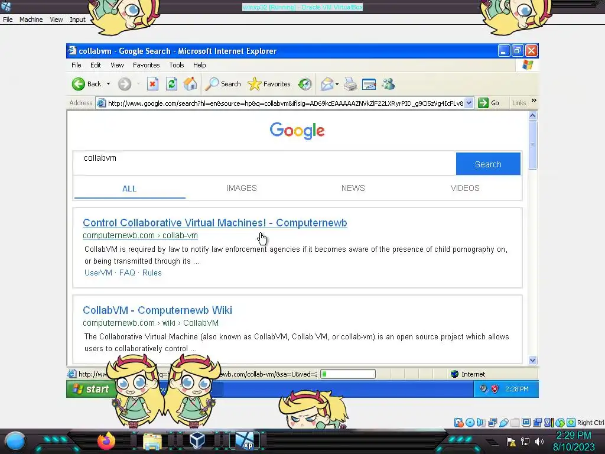
Task: Expand the Mail button dropdown arrow
Action: (x=337, y=84)
